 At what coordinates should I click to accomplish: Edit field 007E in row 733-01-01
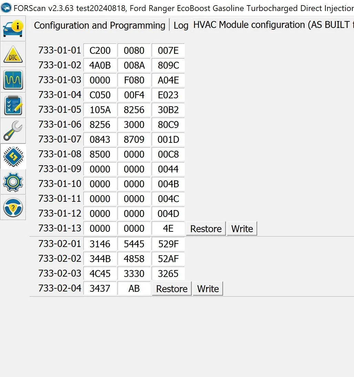pos(168,50)
